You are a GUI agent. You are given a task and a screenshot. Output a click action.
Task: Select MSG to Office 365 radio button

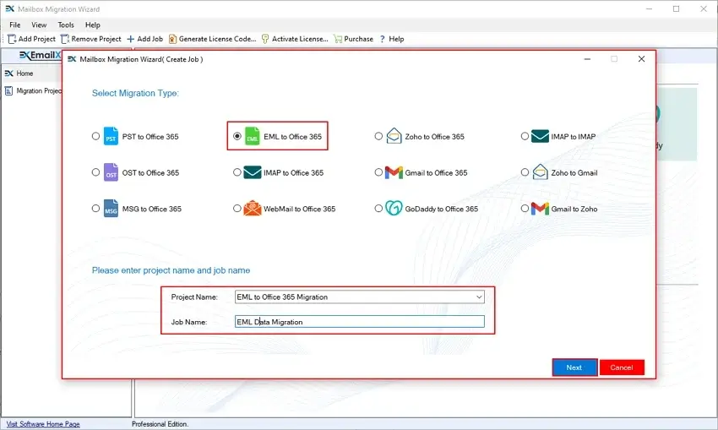(x=95, y=209)
